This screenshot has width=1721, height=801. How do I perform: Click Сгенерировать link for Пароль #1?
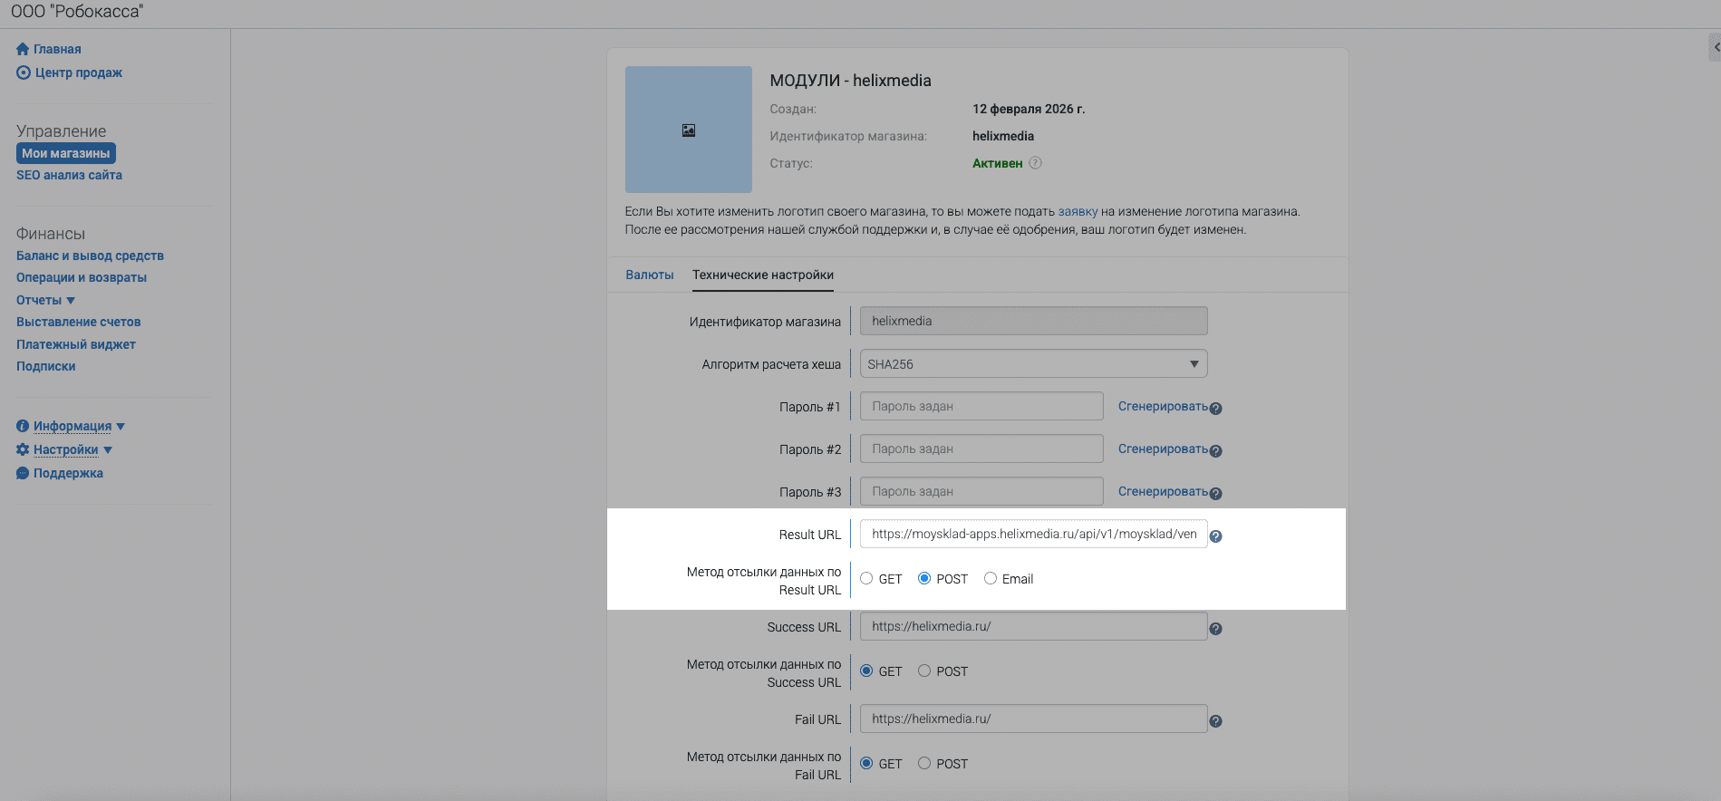point(1162,407)
